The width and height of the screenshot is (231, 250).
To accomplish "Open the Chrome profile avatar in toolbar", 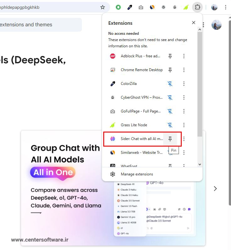I will click(214, 7).
